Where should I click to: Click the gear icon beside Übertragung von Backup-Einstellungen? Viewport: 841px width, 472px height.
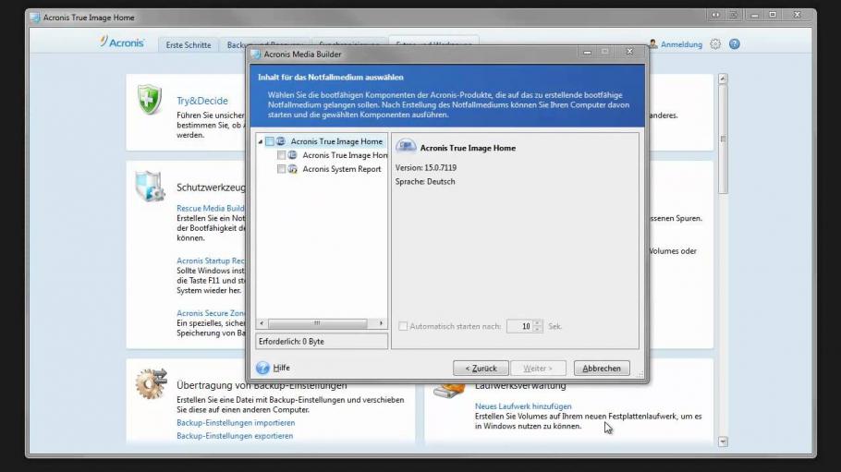pos(151,383)
